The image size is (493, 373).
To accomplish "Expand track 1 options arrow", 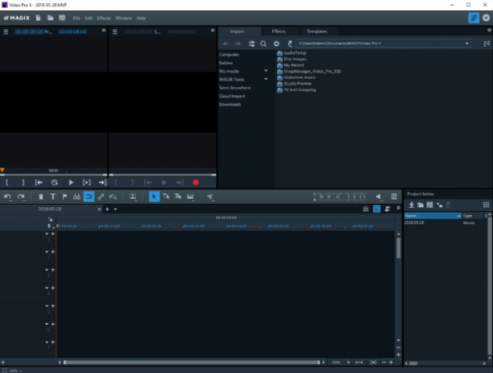I will pos(47,234).
